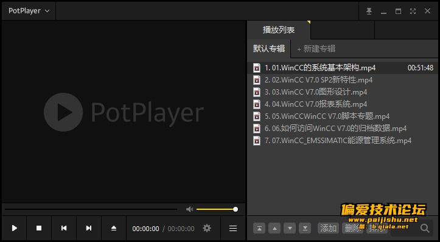Click the file icon of item 7
Viewport: 440px width, 242px height.
tap(257, 141)
